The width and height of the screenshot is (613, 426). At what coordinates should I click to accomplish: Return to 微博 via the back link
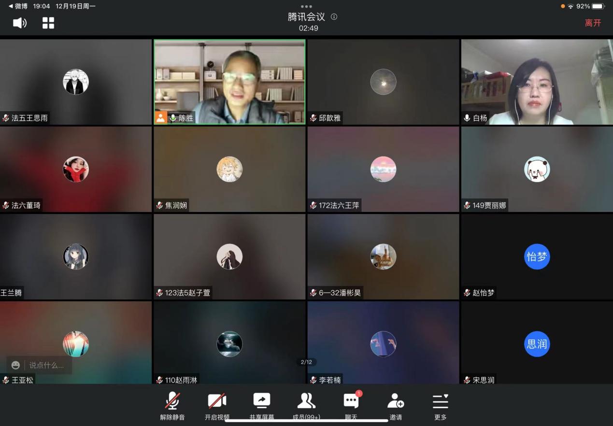18,6
